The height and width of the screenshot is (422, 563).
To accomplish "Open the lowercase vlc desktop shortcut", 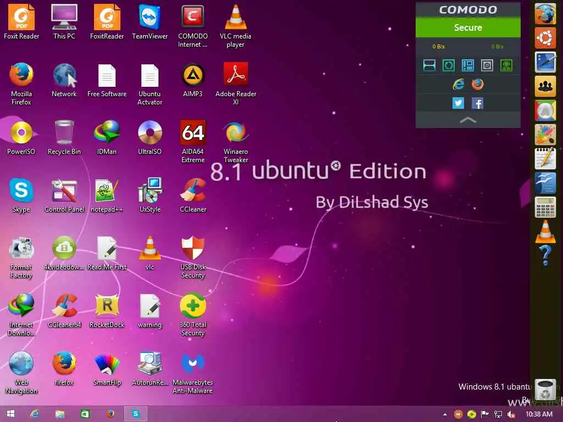I will point(150,253).
